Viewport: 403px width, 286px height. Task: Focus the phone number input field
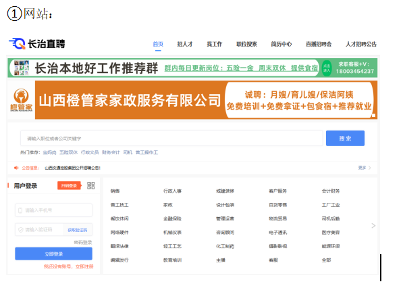53,210
